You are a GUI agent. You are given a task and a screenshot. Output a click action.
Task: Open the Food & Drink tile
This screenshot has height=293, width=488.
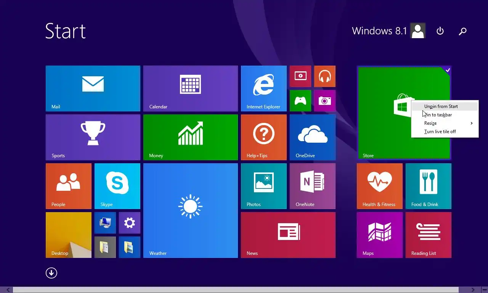[x=429, y=186]
